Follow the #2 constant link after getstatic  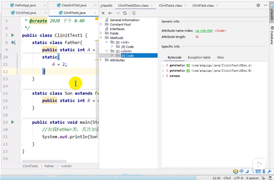point(188,65)
